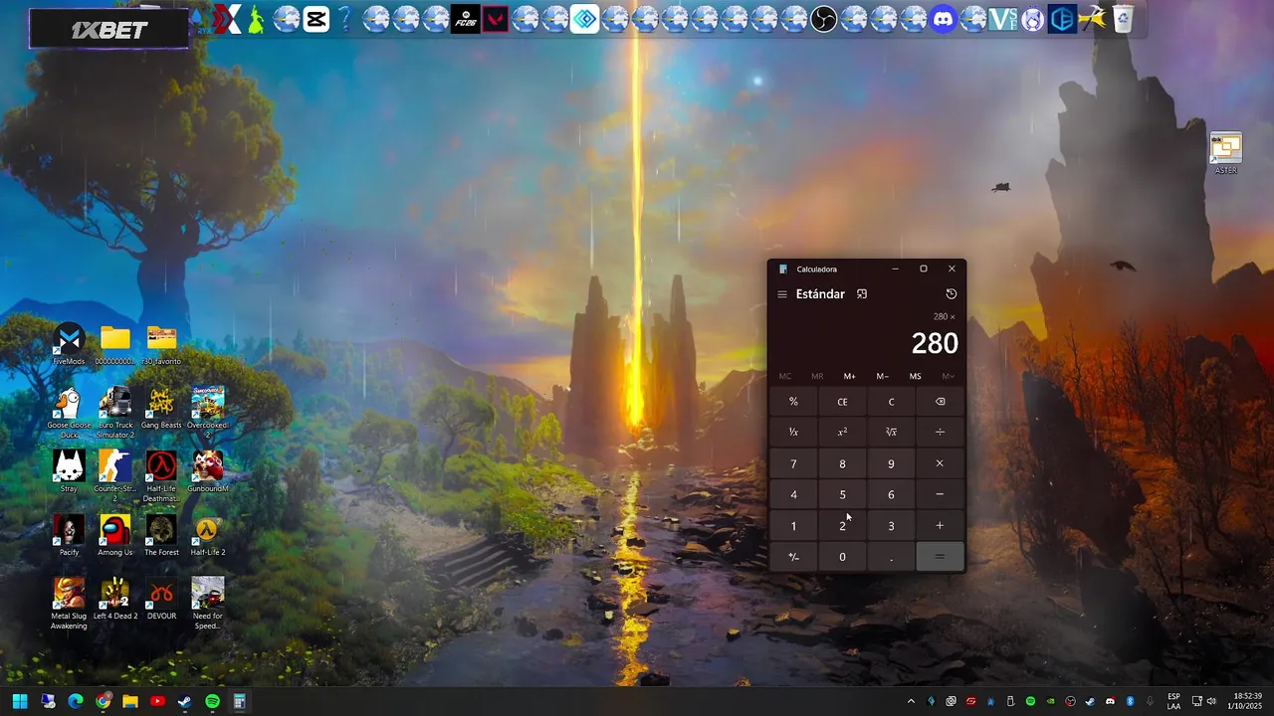Click the M+ memory add button

[x=850, y=376]
